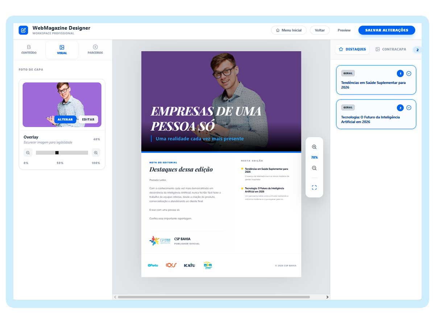Click the number 1 badge on first highlight
The height and width of the screenshot is (326, 435).
(x=400, y=74)
